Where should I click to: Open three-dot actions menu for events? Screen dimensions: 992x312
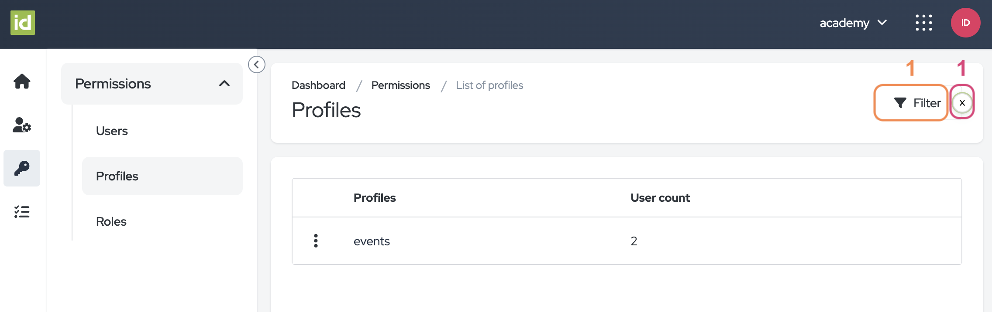(316, 241)
